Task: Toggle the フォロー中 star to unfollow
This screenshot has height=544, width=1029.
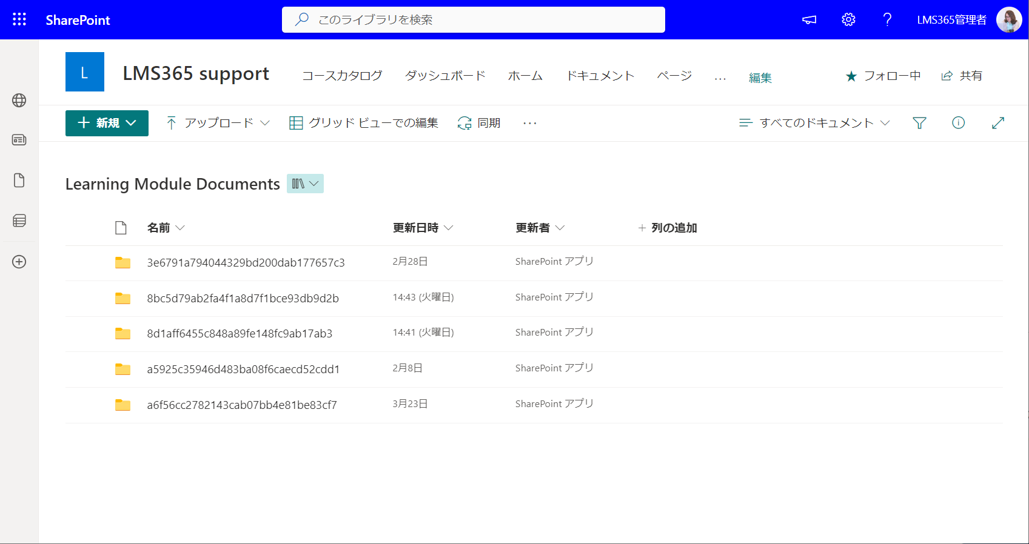Action: [x=883, y=76]
